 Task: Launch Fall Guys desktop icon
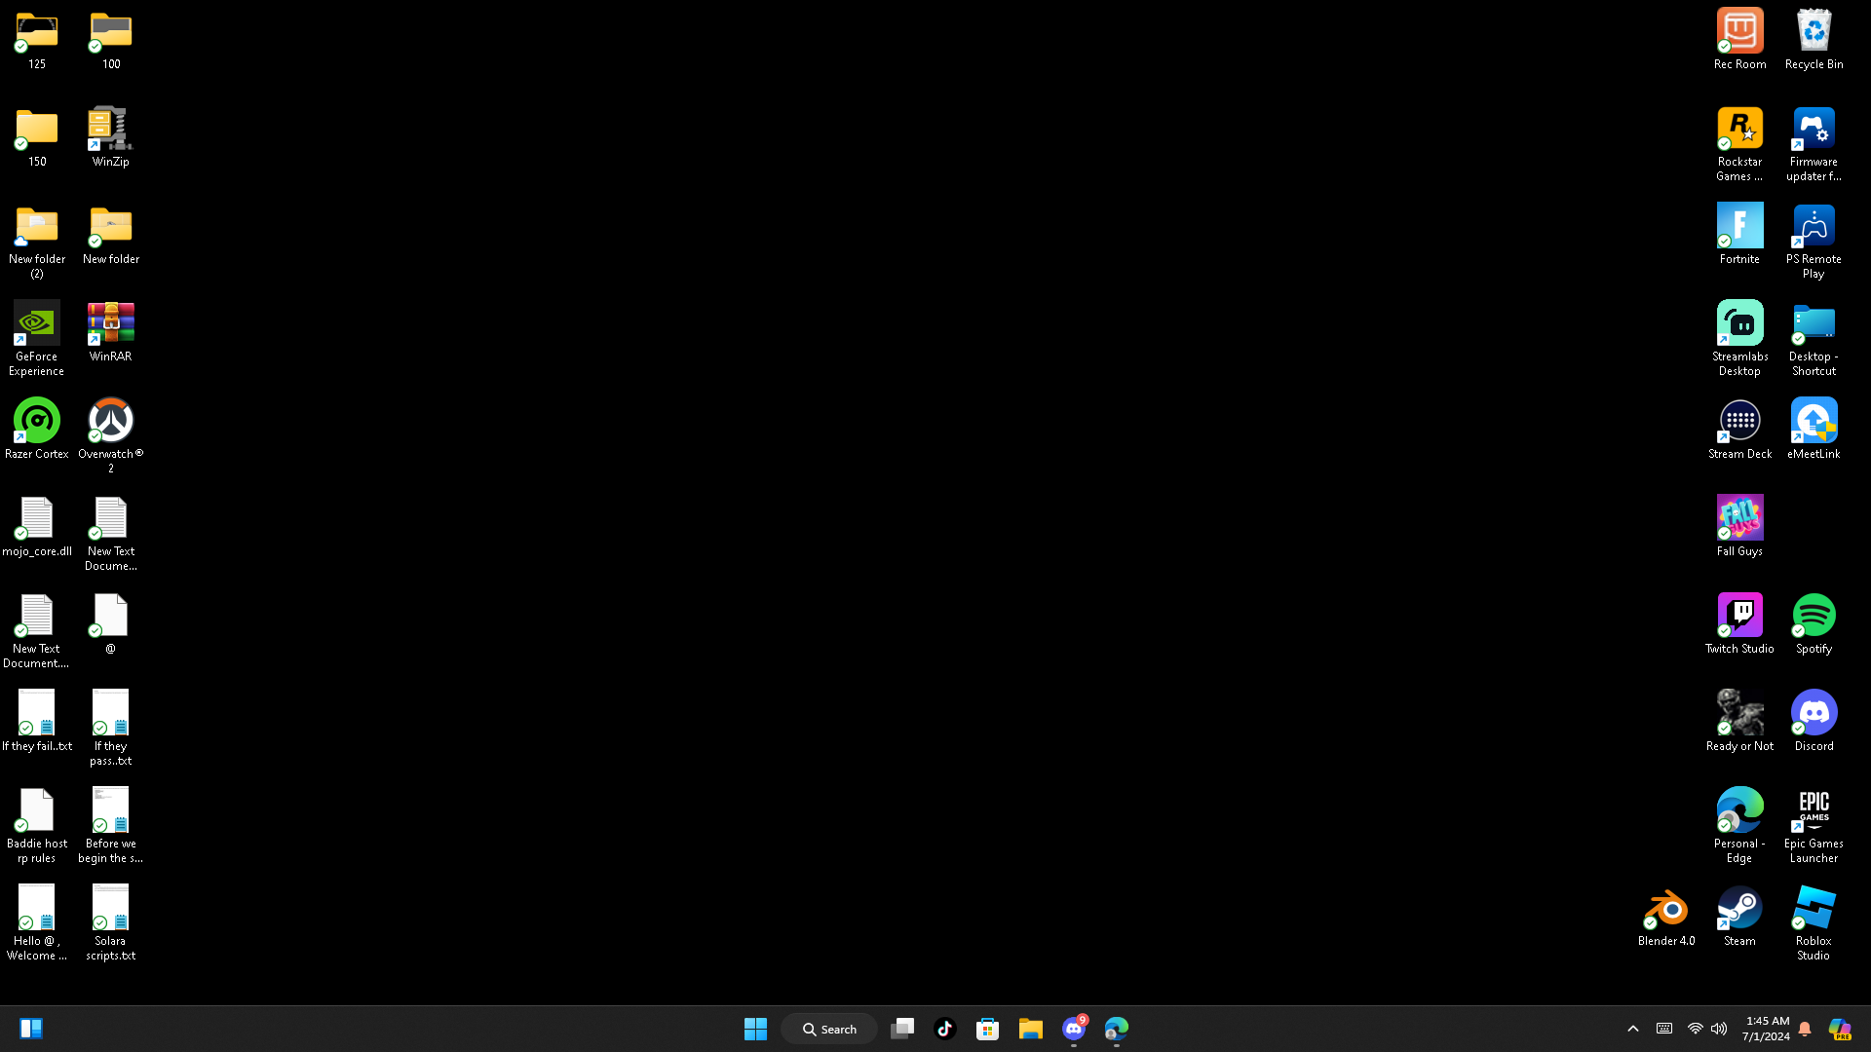point(1739,526)
